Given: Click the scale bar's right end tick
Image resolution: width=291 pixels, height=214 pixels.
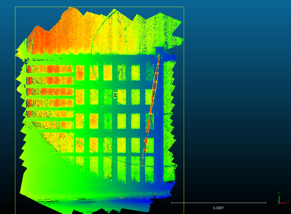Looking at the screenshot, I should [x=266, y=203].
